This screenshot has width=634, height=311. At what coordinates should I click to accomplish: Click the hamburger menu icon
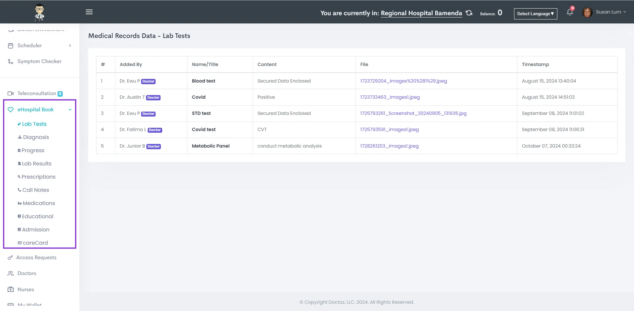(x=89, y=12)
